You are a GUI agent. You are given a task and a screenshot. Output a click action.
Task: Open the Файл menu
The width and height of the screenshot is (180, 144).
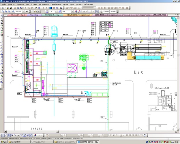[x=4, y=4]
